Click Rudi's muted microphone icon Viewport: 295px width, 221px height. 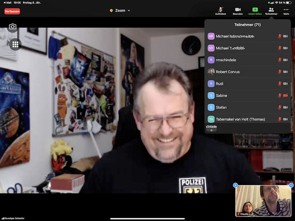click(x=280, y=83)
